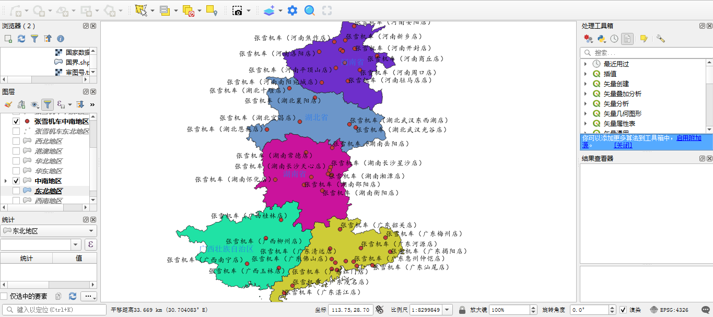Open processing options wrench icon

[661, 39]
